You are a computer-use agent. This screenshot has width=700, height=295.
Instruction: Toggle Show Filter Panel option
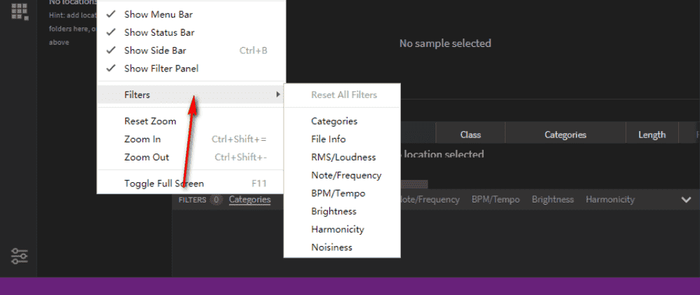tap(191, 69)
